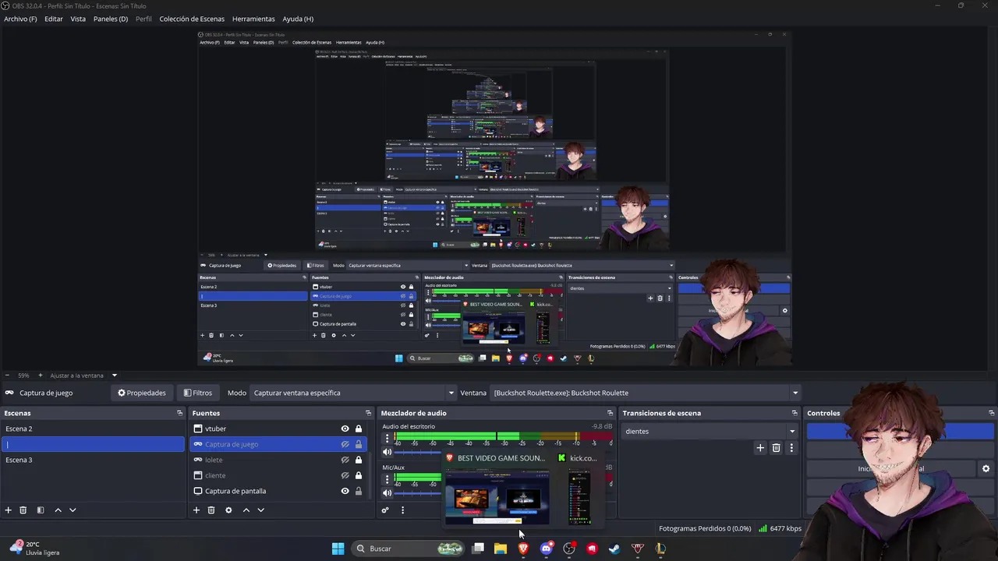Zoom out the preview with minus
This screenshot has height=561, width=998.
(7, 376)
